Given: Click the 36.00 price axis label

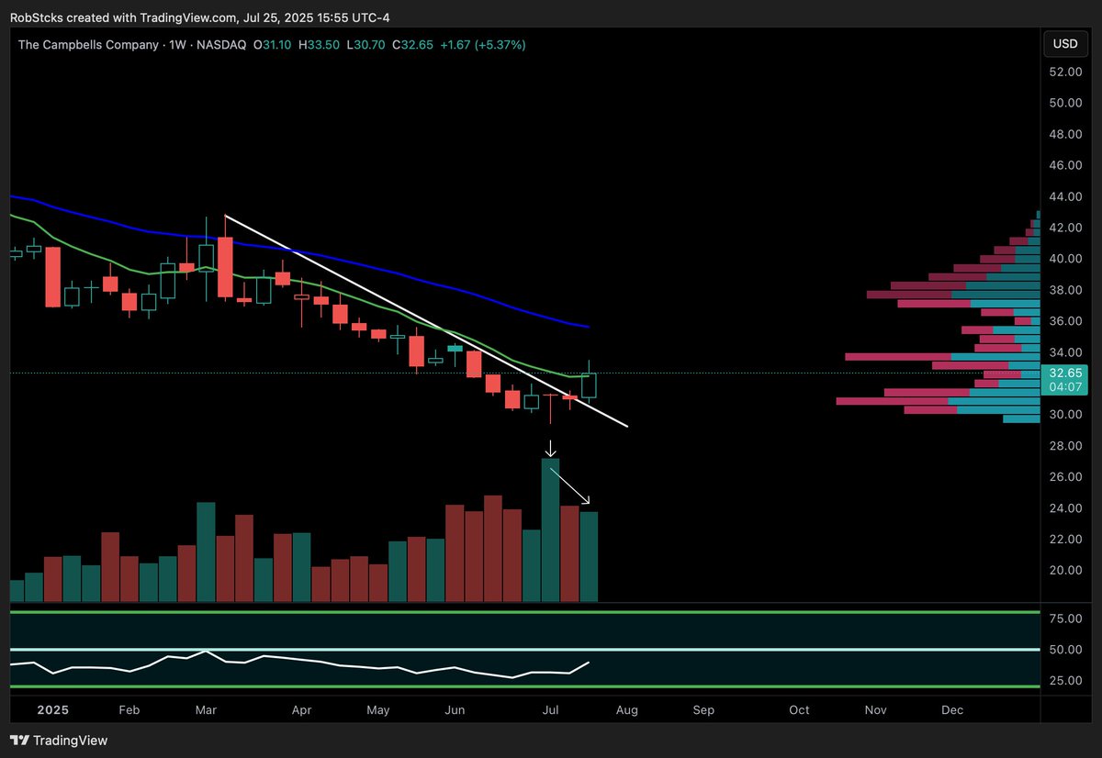Looking at the screenshot, I should [x=1064, y=321].
